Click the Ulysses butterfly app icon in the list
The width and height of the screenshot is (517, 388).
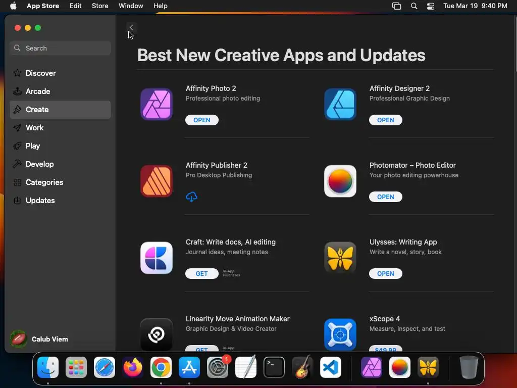[340, 258]
